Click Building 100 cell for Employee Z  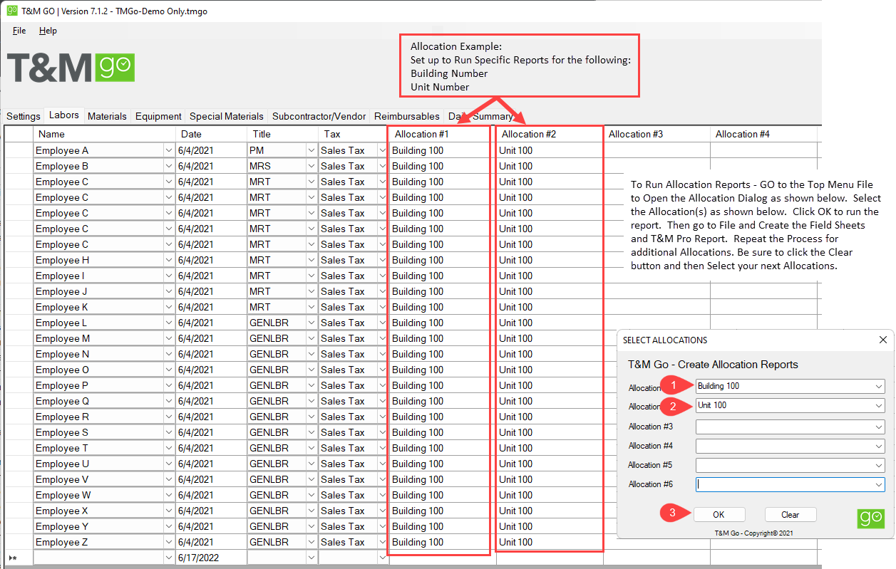tap(442, 542)
